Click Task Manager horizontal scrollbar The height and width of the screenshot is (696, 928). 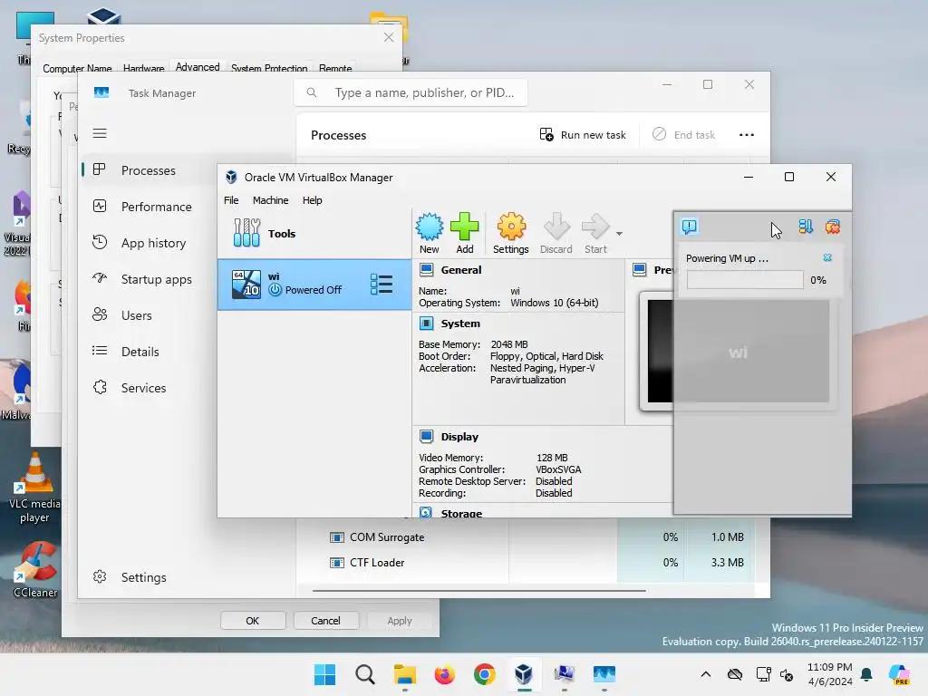pos(478,590)
